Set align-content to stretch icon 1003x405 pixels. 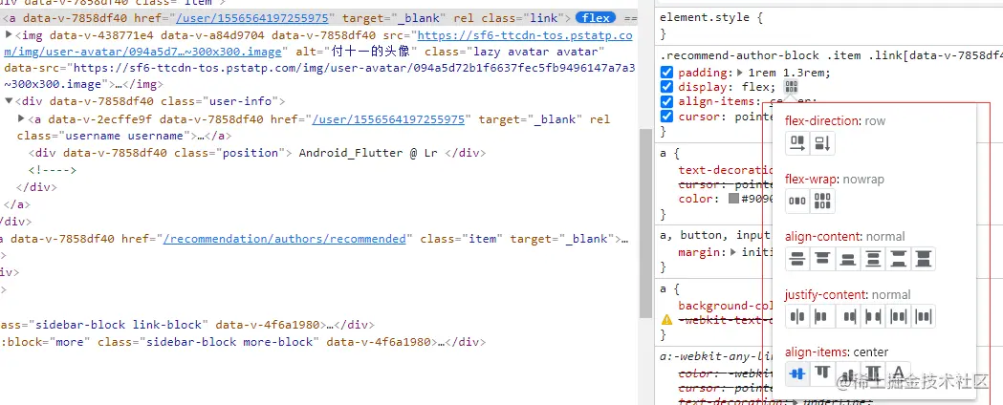[923, 259]
